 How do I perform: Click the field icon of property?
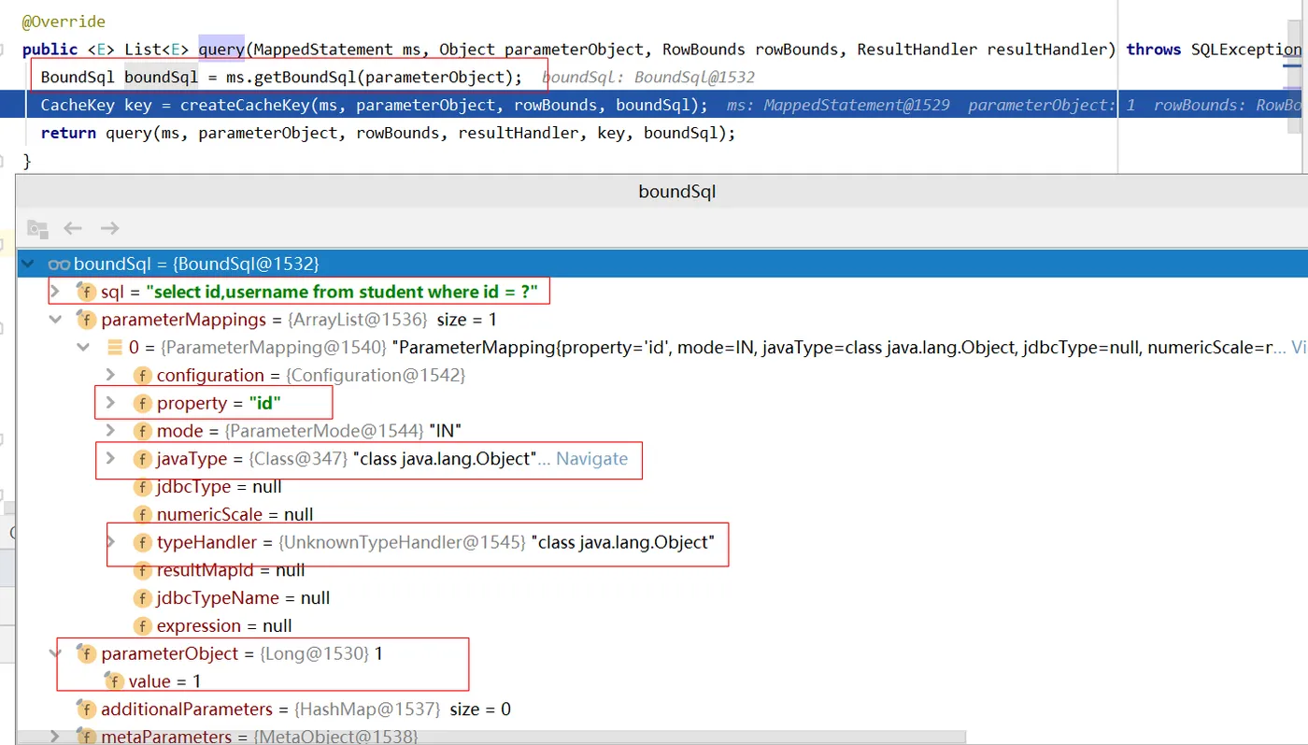pos(142,403)
